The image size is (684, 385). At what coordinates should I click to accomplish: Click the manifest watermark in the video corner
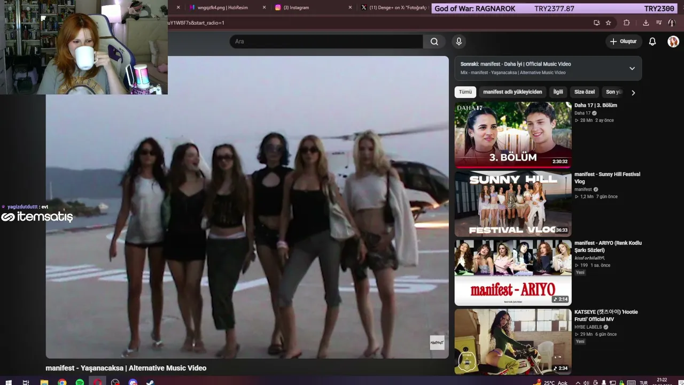437,343
